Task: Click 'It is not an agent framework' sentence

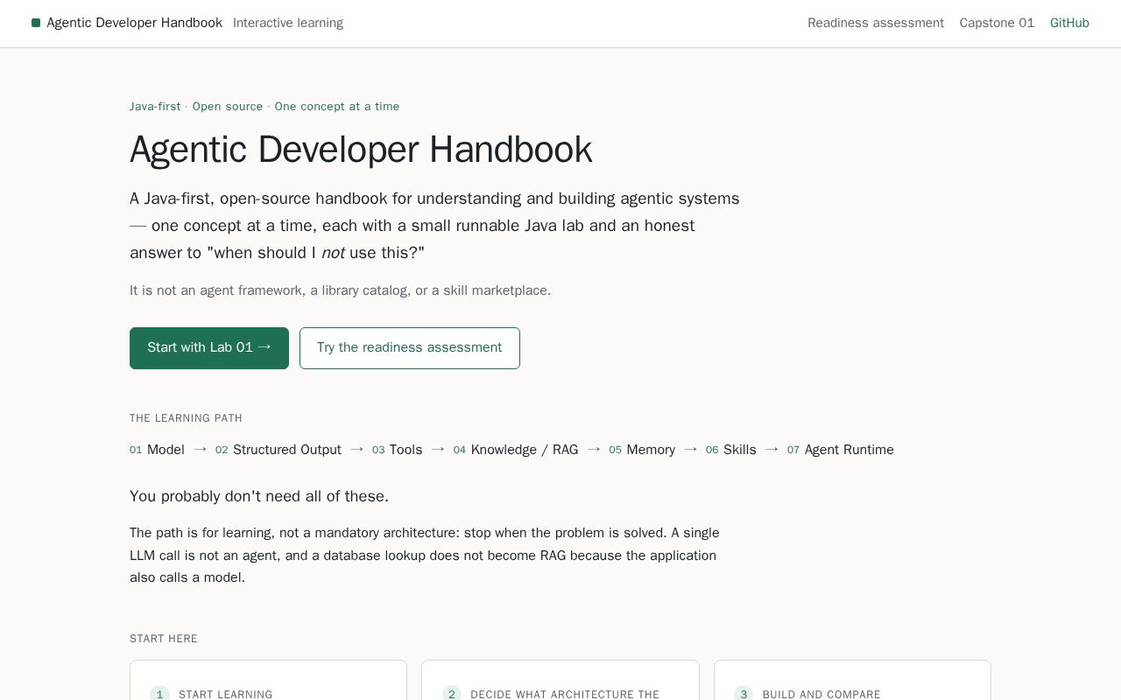Action: tap(341, 290)
